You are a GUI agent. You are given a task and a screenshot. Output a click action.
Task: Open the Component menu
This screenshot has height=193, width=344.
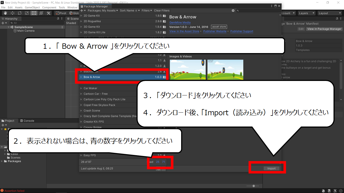[49, 8]
